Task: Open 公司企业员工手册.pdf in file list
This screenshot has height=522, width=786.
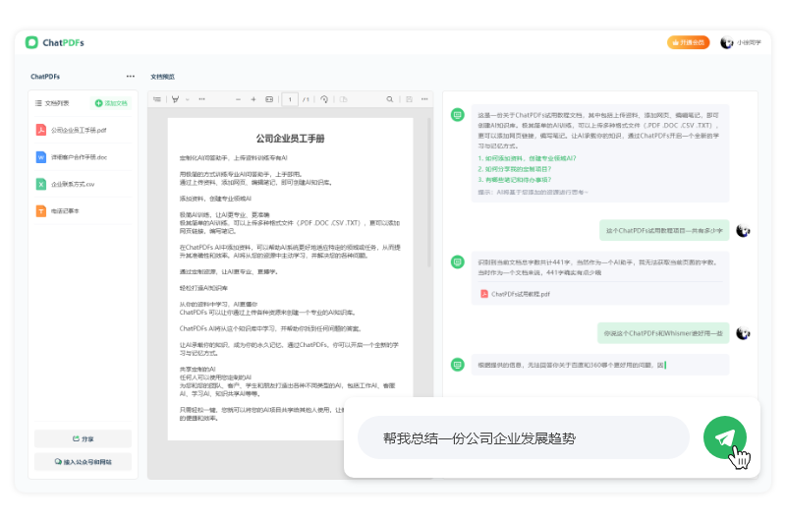Action: pyautogui.click(x=79, y=130)
